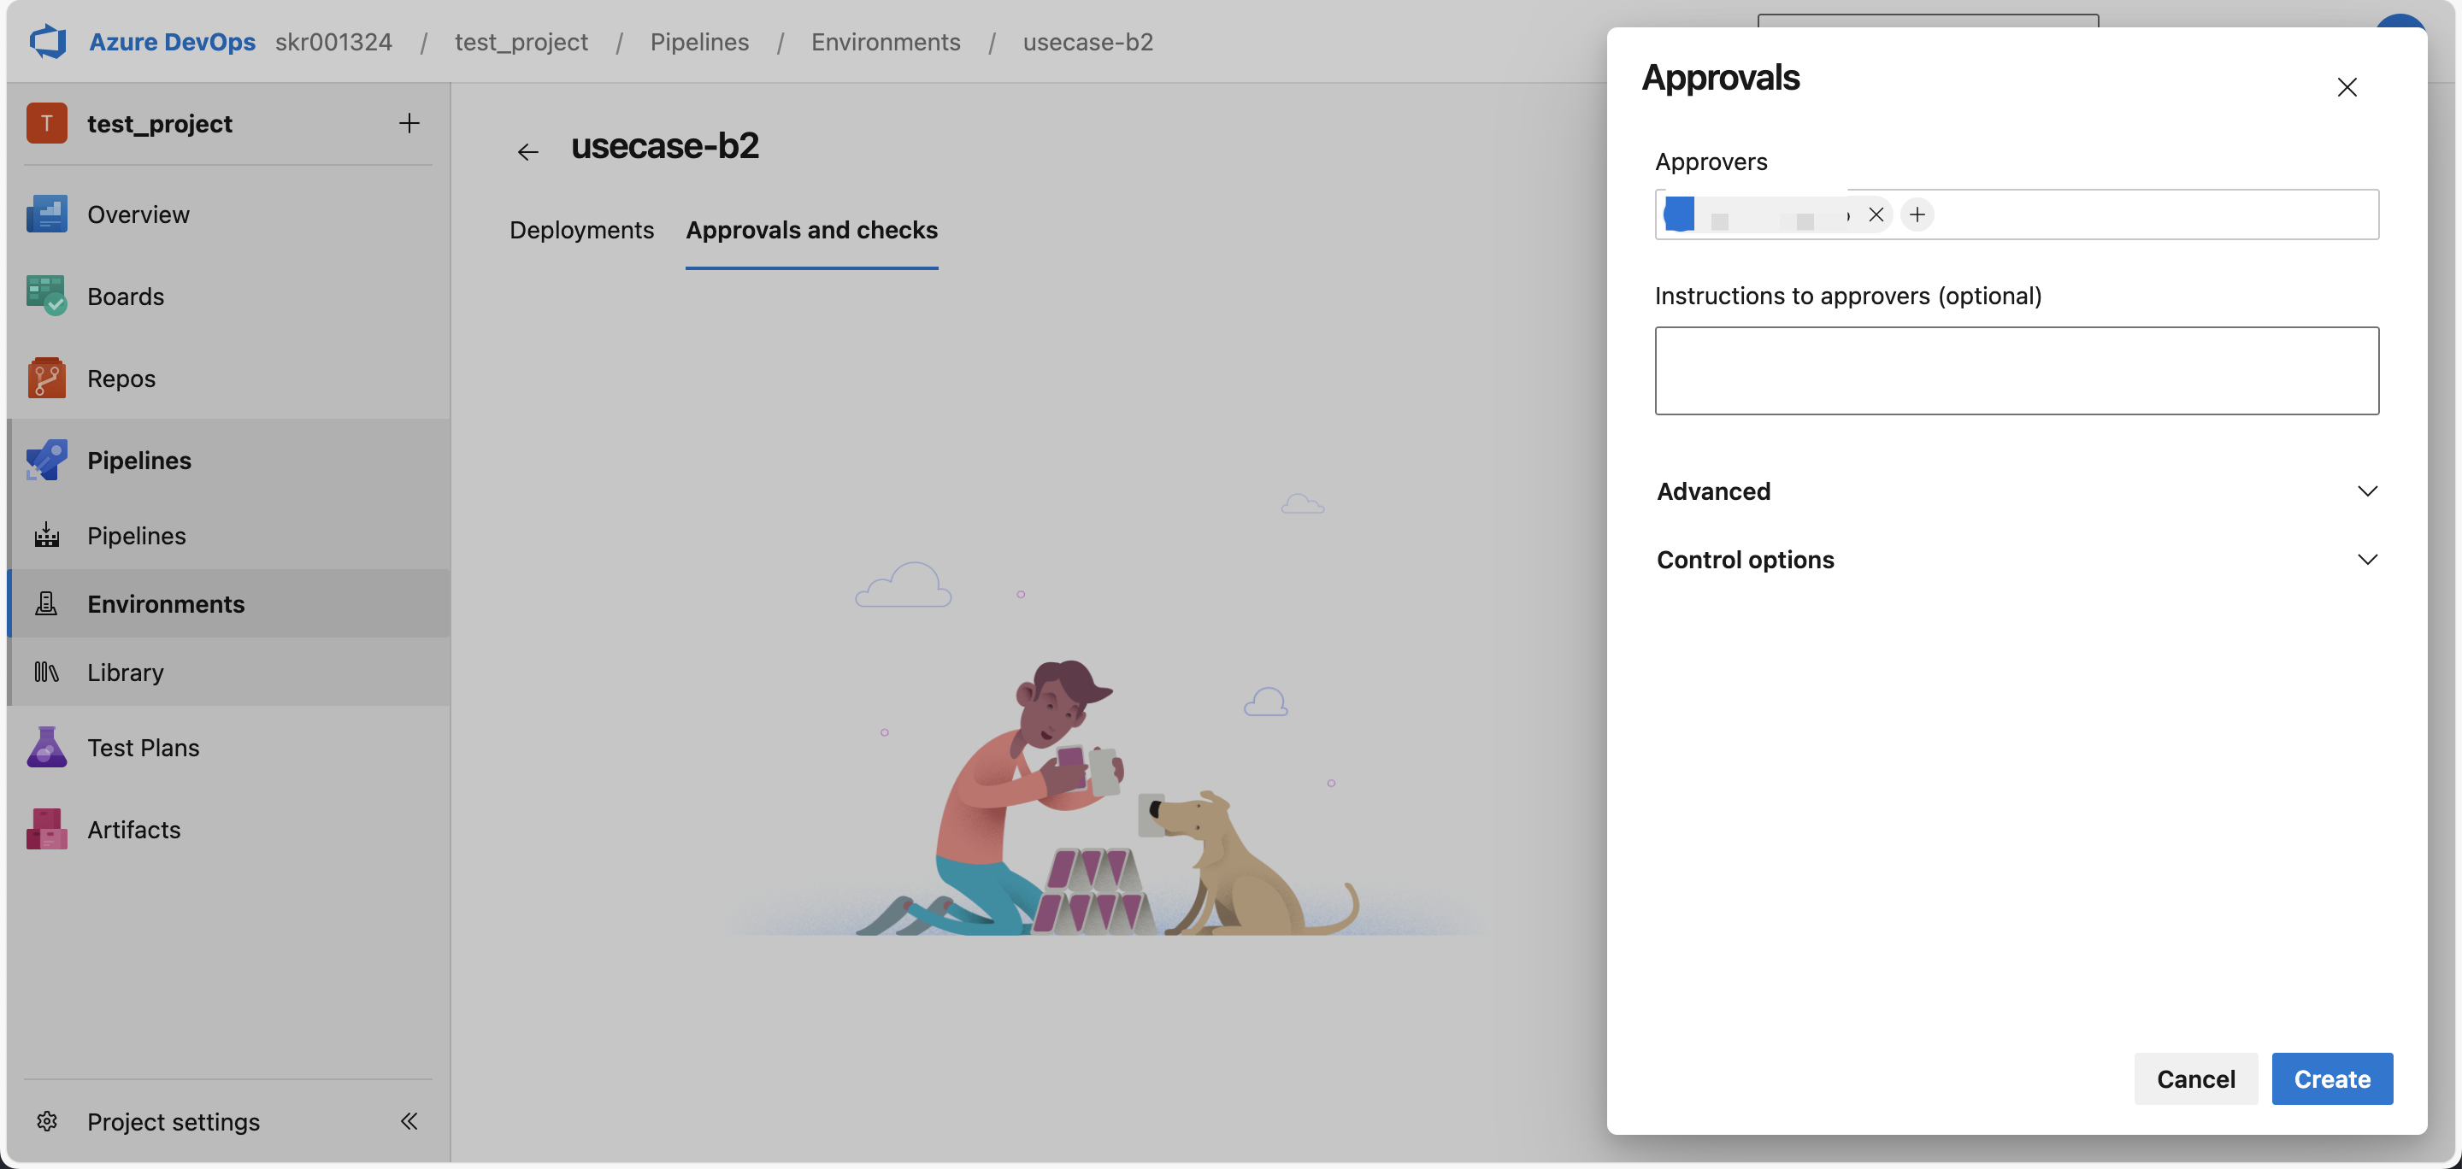Select the Environments icon

(x=45, y=603)
